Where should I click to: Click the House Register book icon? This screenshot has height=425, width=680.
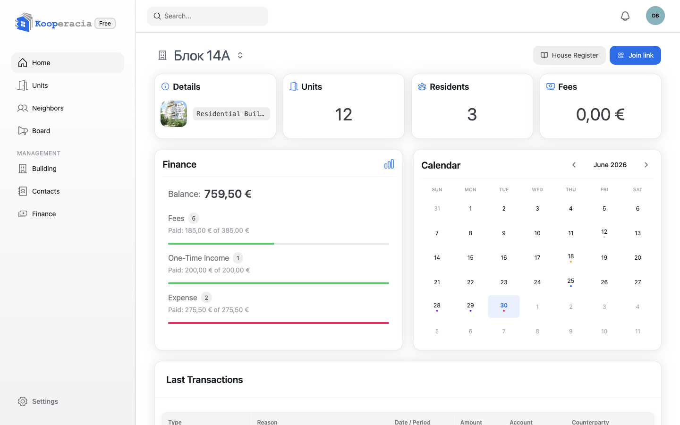[544, 55]
